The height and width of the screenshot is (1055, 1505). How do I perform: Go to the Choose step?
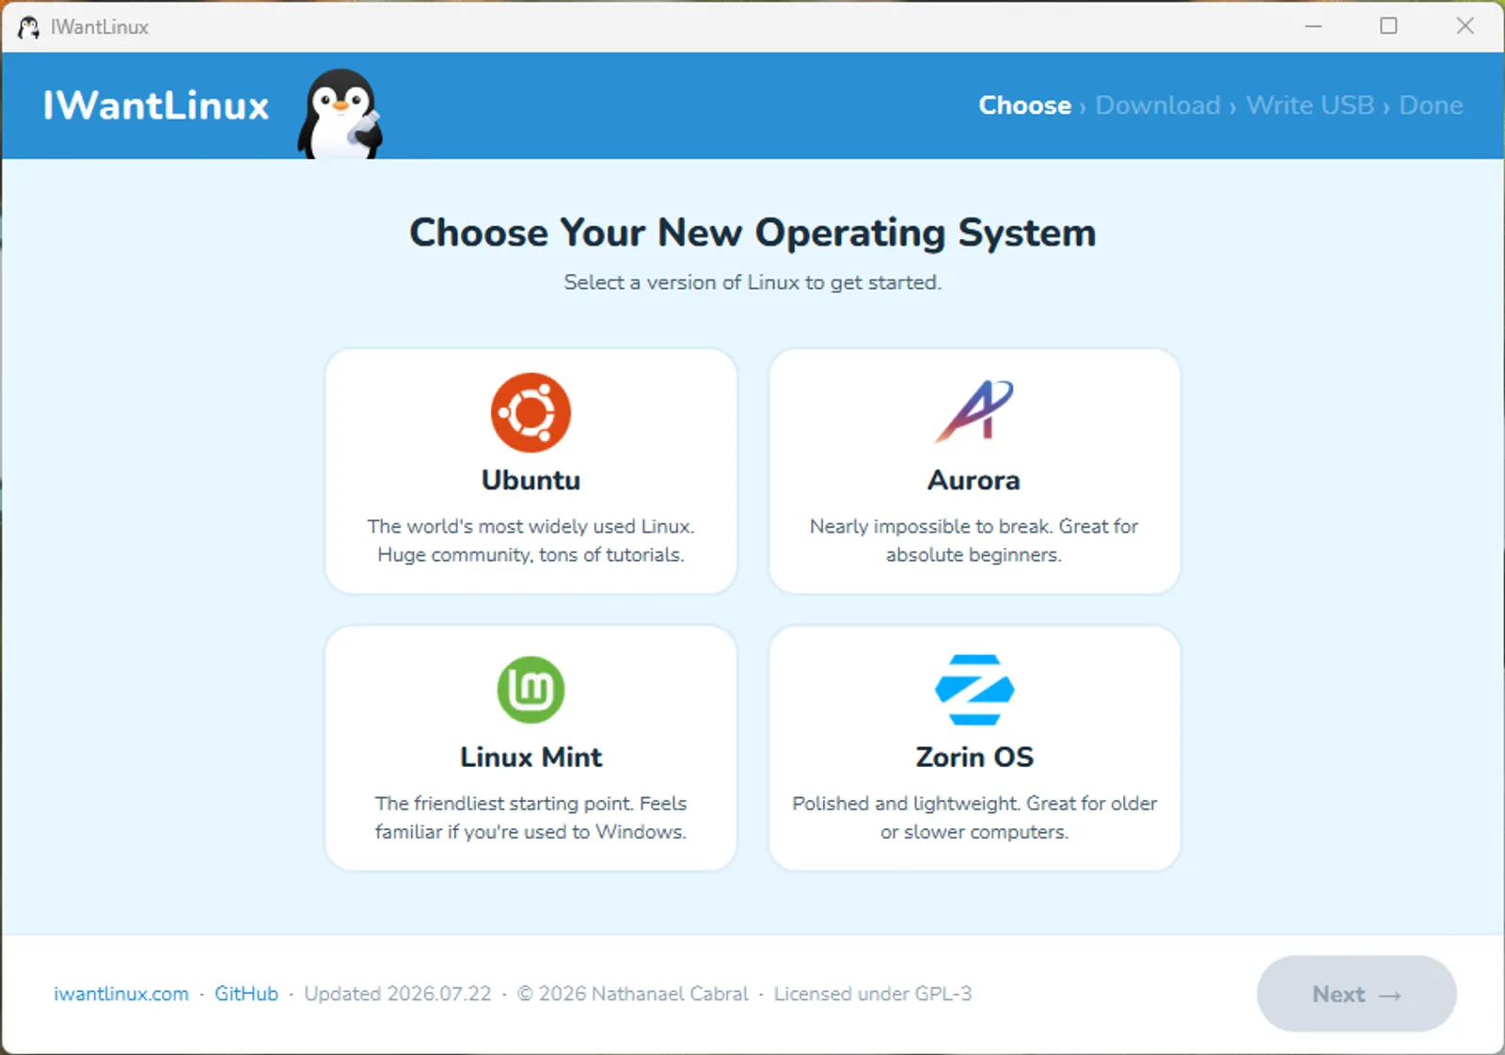point(1024,105)
